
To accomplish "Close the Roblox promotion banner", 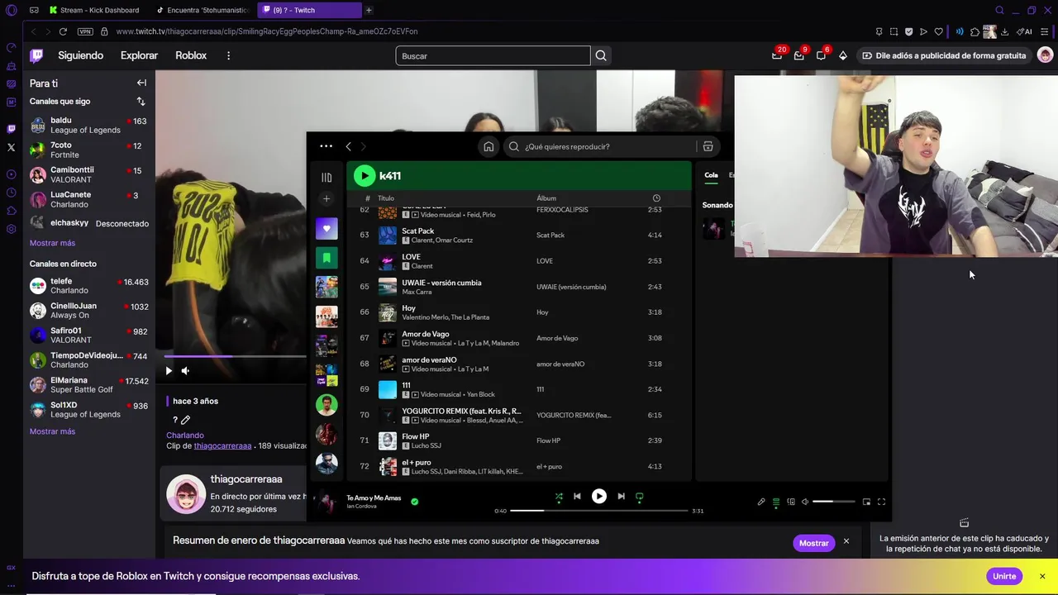I will (x=1042, y=576).
